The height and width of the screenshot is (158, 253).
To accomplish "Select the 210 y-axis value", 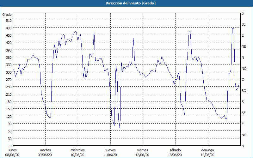I will [9, 94].
